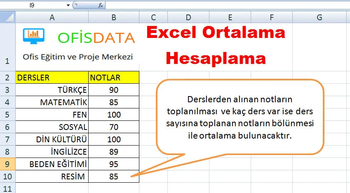Select the MATEMATİK cell
350x193 pixels.
(52, 102)
